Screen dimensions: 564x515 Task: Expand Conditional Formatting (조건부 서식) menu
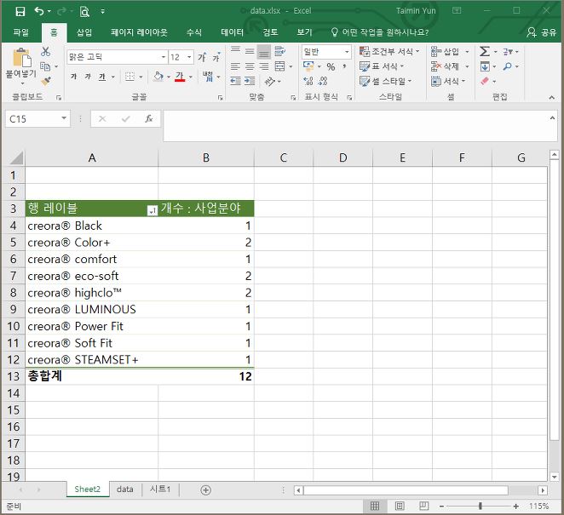[x=389, y=52]
